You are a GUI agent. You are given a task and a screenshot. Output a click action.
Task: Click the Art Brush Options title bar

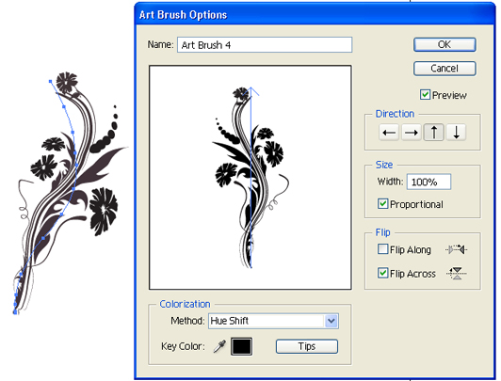[x=315, y=15]
